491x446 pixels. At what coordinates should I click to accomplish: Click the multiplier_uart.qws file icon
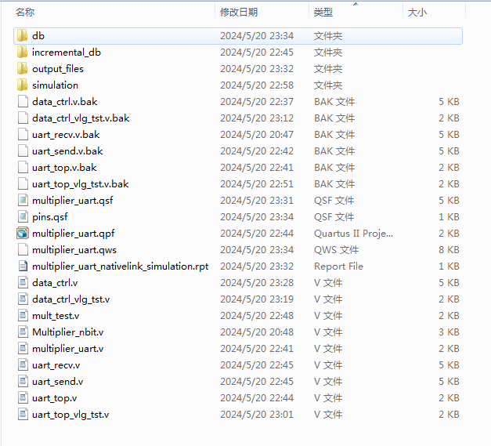[23, 249]
